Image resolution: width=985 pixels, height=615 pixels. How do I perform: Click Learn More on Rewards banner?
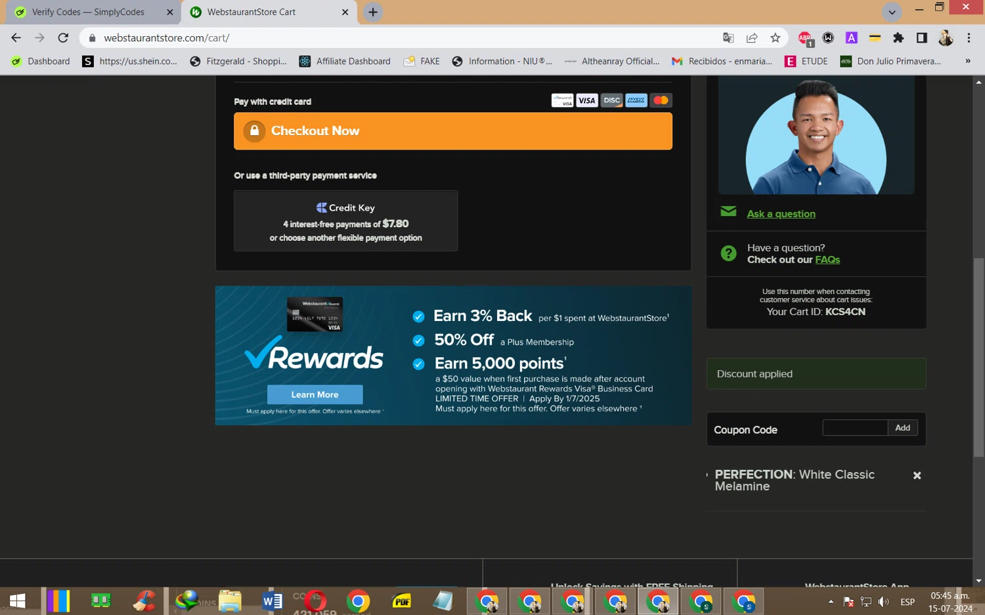[315, 394]
